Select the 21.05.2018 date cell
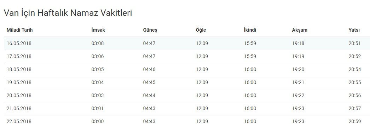Screen dimensions: 370x134 click(19, 109)
